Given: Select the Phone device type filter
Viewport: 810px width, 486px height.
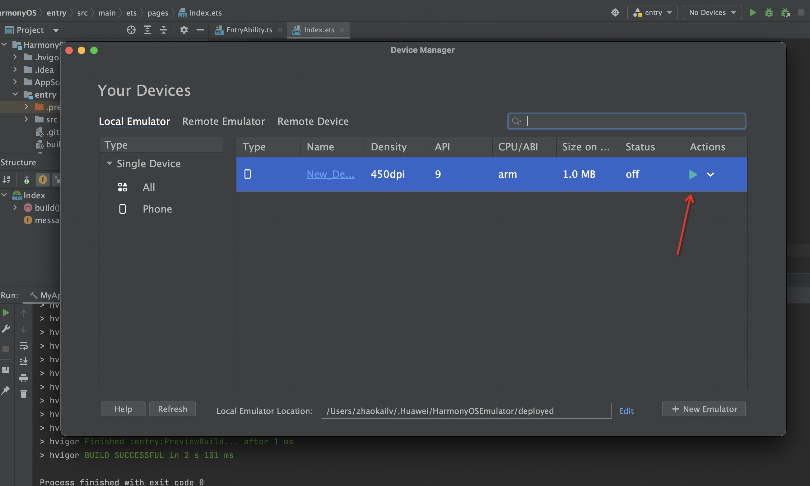Looking at the screenshot, I should pyautogui.click(x=157, y=209).
